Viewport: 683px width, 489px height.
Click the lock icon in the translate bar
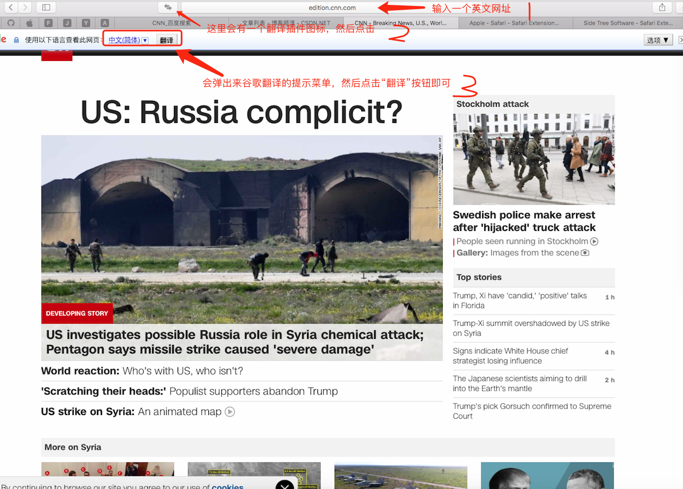pos(16,40)
